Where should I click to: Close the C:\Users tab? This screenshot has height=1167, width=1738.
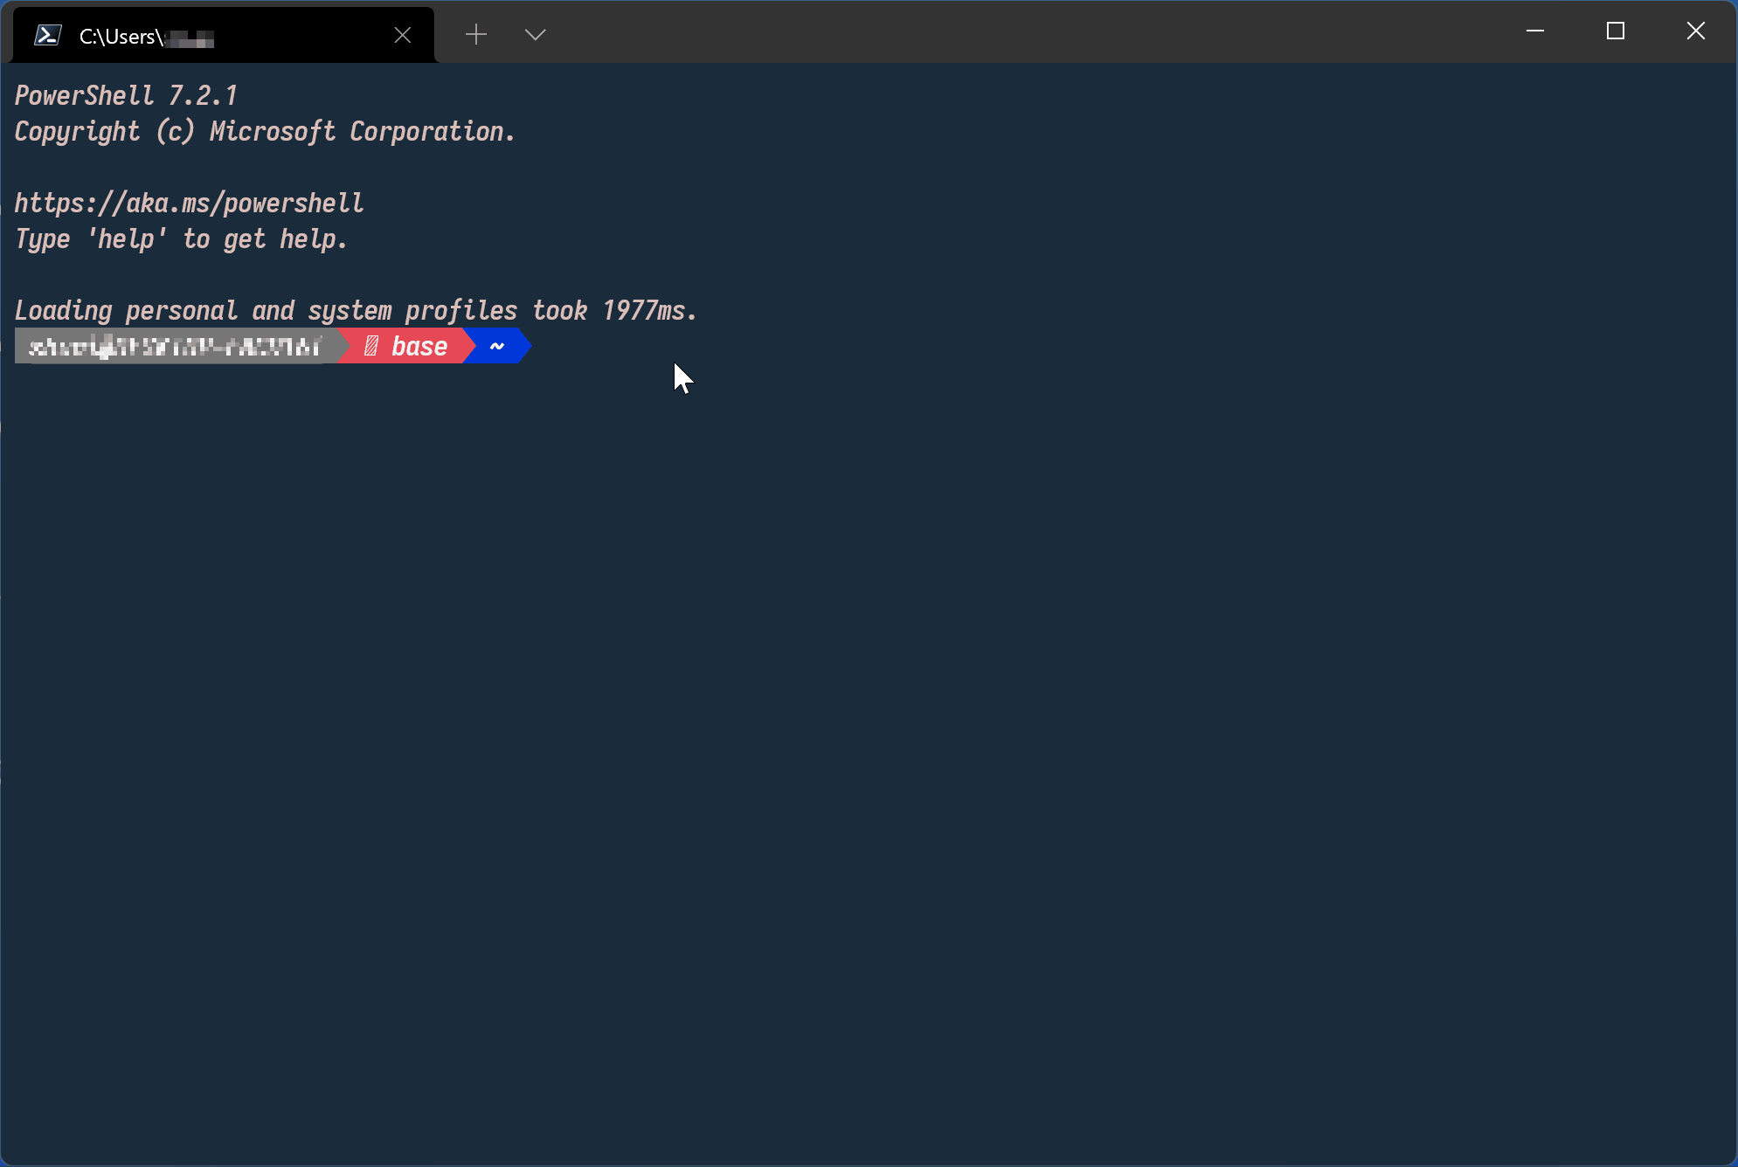click(x=402, y=35)
